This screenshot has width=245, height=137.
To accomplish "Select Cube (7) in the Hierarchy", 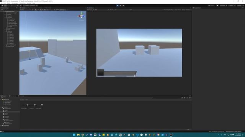I will (11, 43).
